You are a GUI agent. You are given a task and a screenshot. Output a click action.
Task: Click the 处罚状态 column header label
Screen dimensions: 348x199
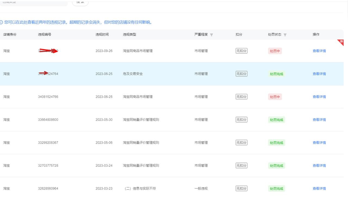click(275, 34)
